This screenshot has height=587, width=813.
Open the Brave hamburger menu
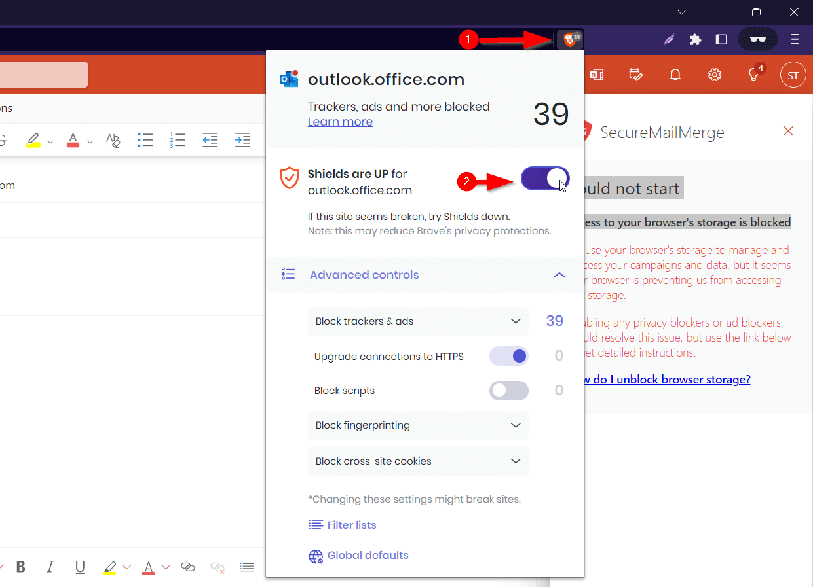795,39
